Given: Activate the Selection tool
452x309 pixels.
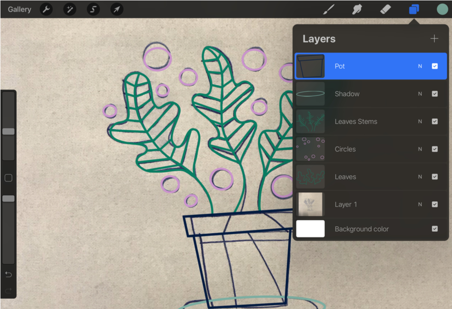Looking at the screenshot, I should [x=93, y=9].
